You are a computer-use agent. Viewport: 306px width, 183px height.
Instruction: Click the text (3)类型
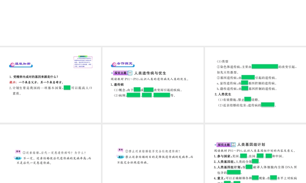pyautogui.click(x=222, y=61)
